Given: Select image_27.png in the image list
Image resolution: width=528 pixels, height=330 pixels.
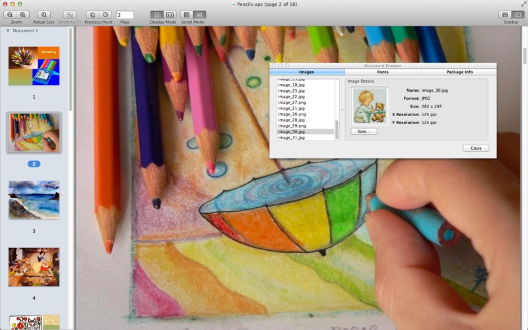Looking at the screenshot, I should 292,102.
